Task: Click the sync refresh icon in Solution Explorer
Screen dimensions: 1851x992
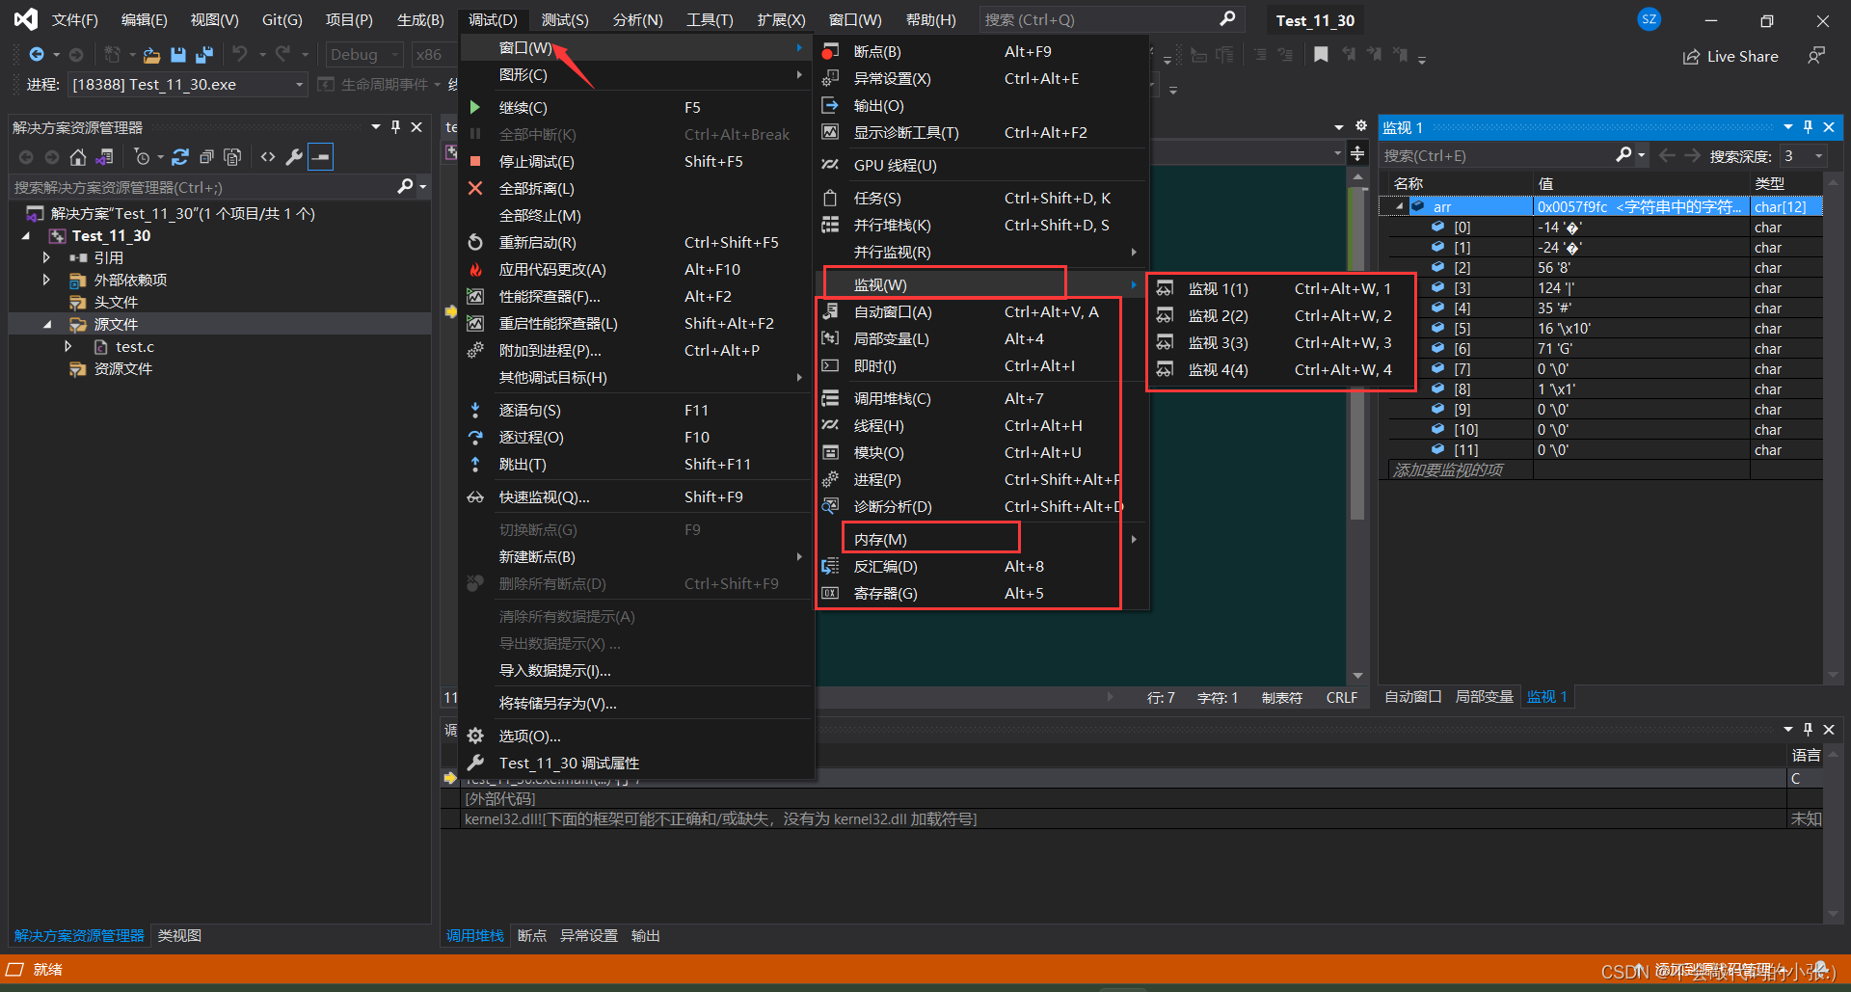Action: pos(180,157)
